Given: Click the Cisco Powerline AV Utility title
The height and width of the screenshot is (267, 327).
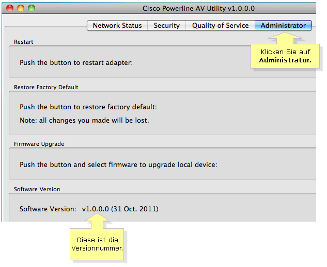Looking at the screenshot, I should [x=198, y=9].
